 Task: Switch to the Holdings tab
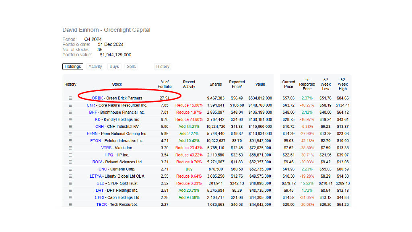pyautogui.click(x=73, y=66)
